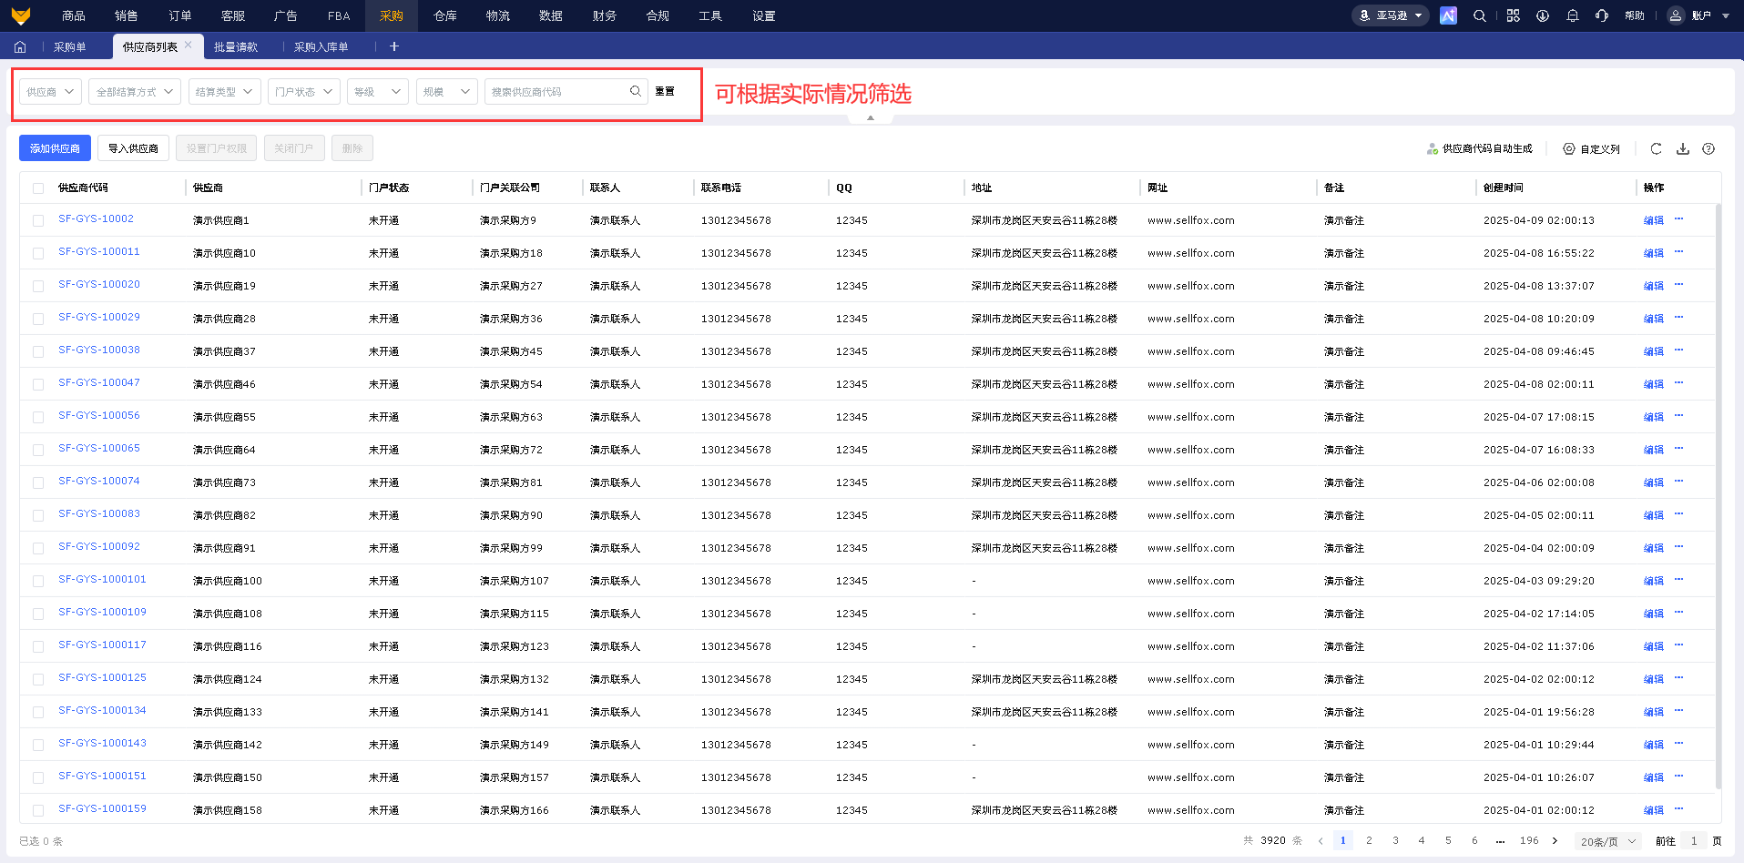Select the checkbox for SF-GYS-1000143

38,745
